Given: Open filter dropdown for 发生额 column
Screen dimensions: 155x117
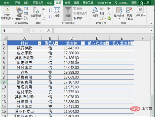Looking at the screenshot, I should tap(83, 43).
